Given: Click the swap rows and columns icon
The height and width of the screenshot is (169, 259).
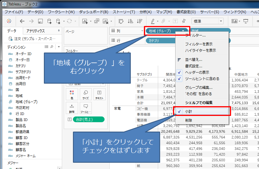Looking at the screenshot, I should point(121,21).
